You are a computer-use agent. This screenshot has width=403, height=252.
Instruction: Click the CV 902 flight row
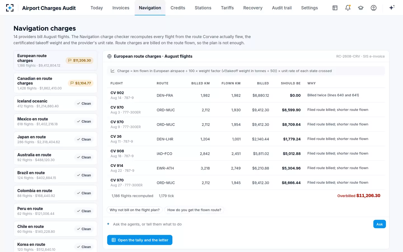click(x=246, y=95)
